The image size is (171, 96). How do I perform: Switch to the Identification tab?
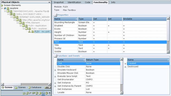(x=74, y=2)
